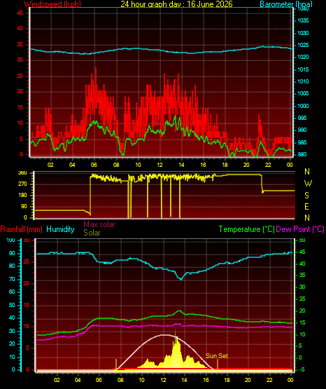
Task: Click the '45' windspeed axis value
Action: point(20,13)
